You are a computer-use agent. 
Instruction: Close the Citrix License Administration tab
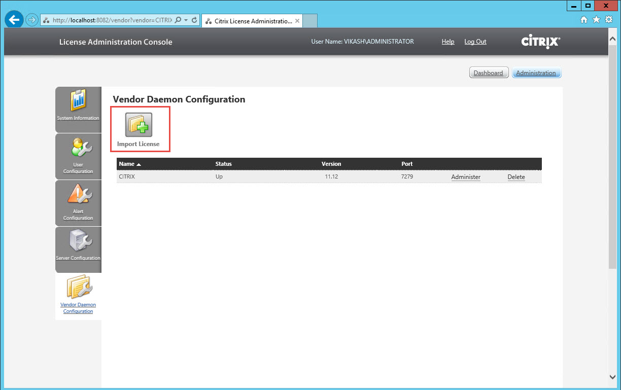pos(297,21)
